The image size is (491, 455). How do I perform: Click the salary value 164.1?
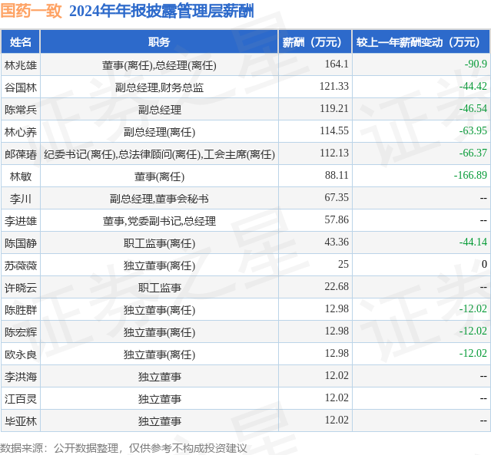[337, 64]
